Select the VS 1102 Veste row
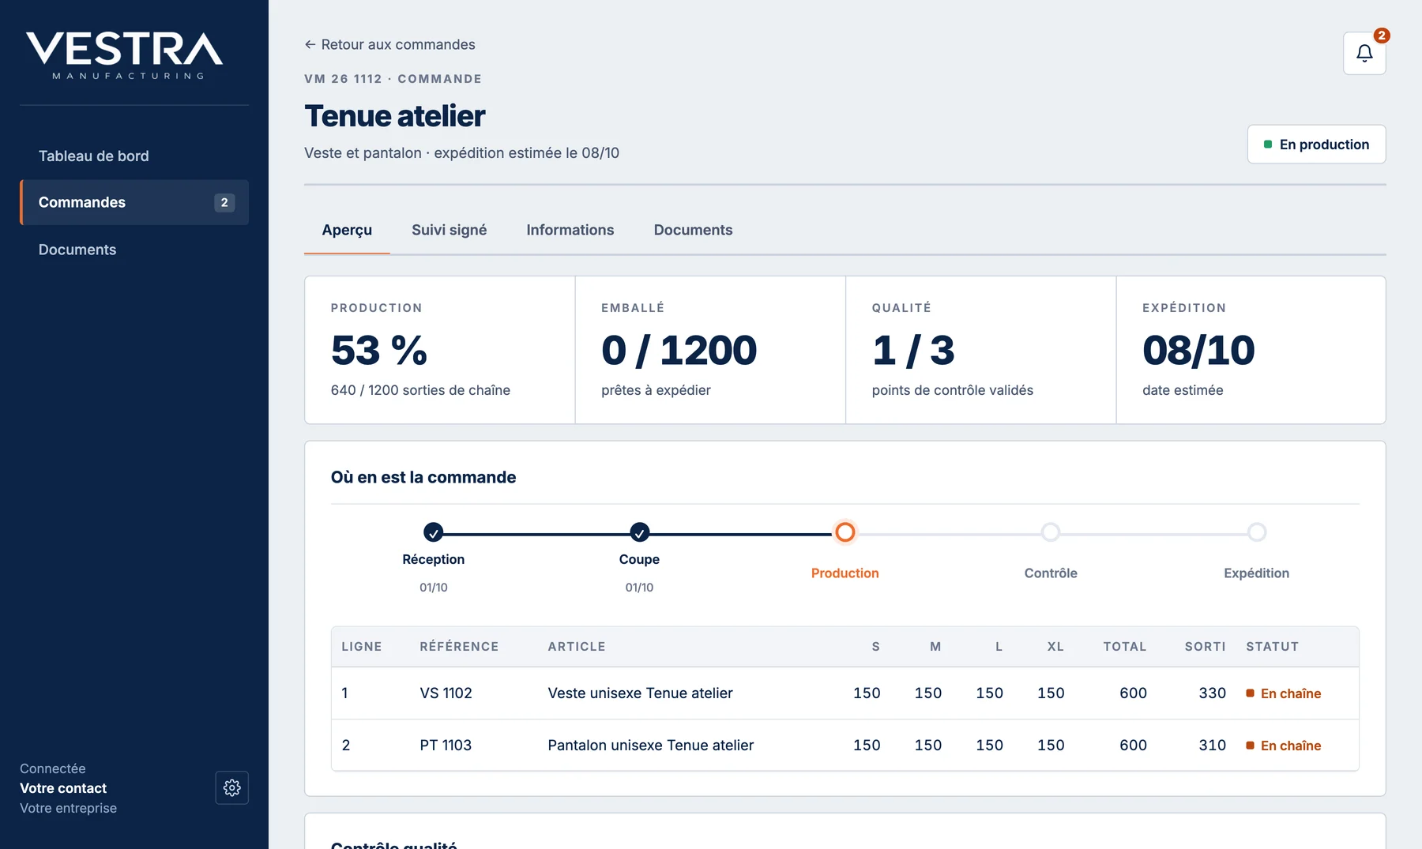 (x=845, y=693)
